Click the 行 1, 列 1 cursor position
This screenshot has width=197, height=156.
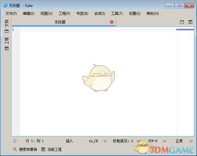[x=34, y=141]
